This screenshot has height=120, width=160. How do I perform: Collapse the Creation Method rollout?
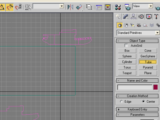[137, 96]
